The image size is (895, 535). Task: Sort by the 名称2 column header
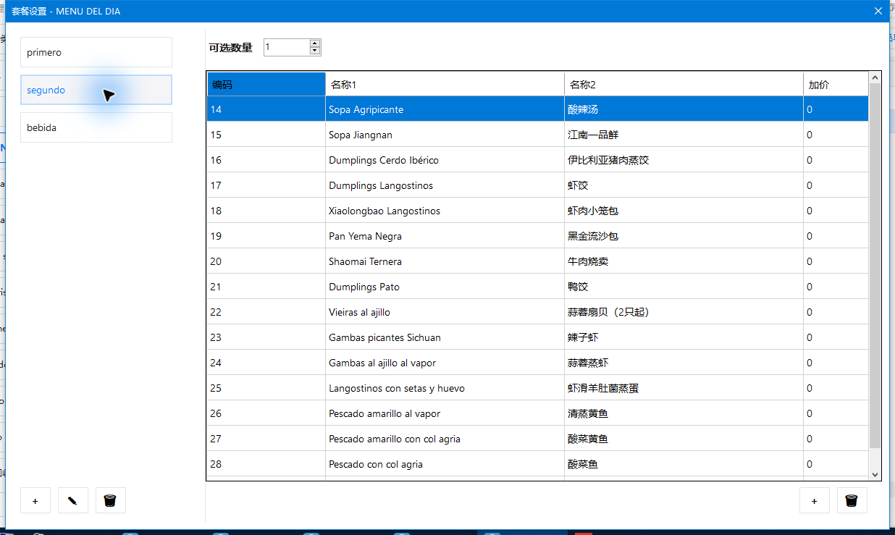pyautogui.click(x=684, y=85)
